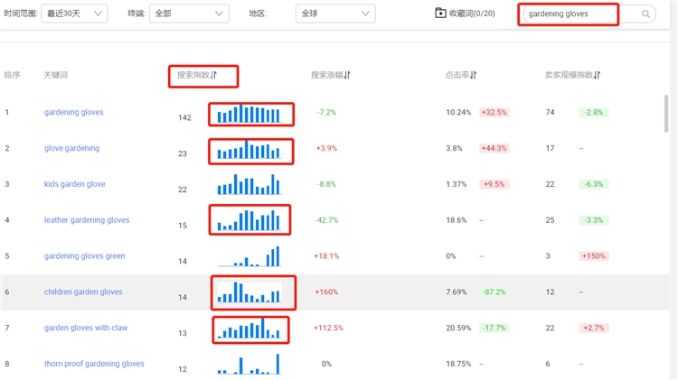Click the +18.1% search growth value

pyautogui.click(x=326, y=256)
